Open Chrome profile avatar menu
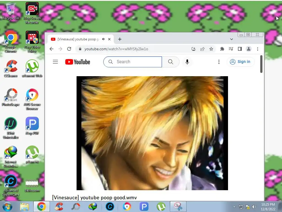Viewport: 282px width, 212px height. pyautogui.click(x=249, y=49)
